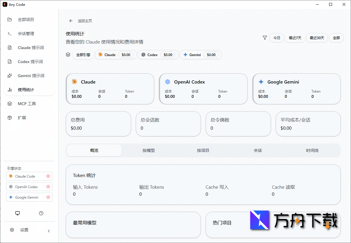Click the layers icon beside 全部引擎 filter

tap(68, 55)
